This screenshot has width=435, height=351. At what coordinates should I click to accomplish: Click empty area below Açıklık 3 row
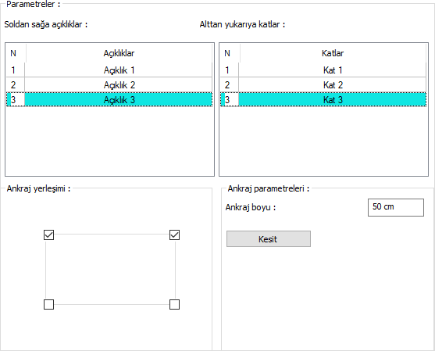click(109, 141)
